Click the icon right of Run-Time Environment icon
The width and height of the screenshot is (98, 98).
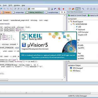(x=91, y=9)
